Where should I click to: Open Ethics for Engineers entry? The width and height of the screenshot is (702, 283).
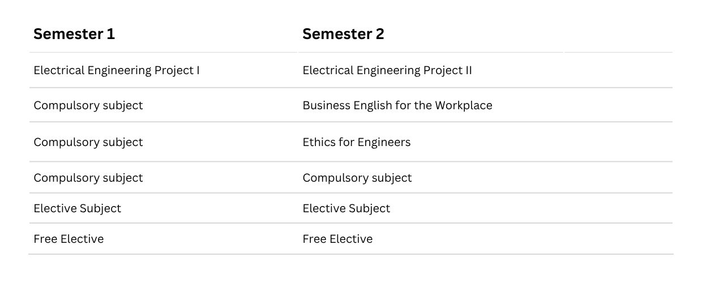click(356, 142)
